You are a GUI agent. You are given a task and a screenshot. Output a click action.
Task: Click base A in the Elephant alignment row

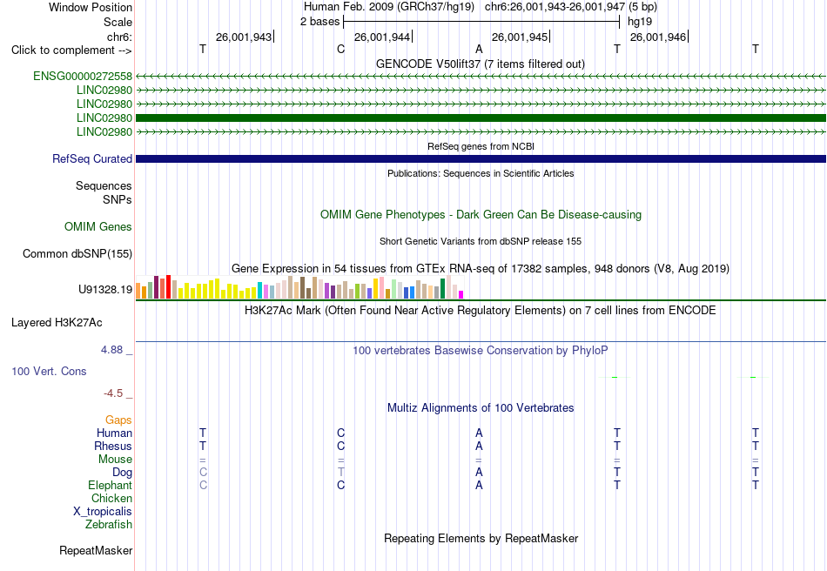click(x=479, y=485)
